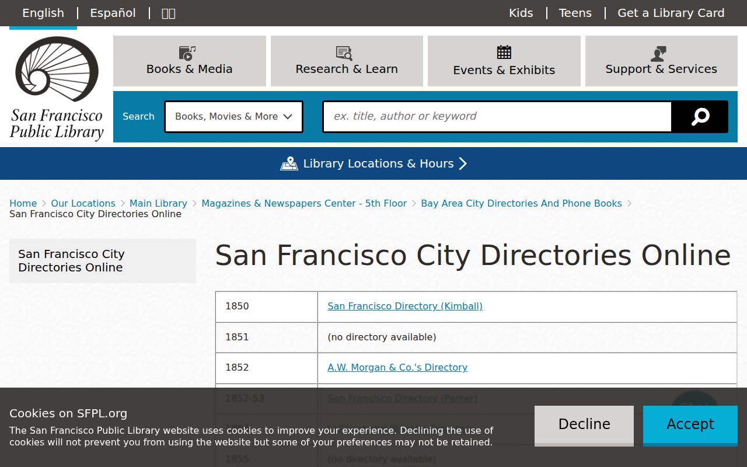Image resolution: width=747 pixels, height=467 pixels.
Task: Select San Francisco City Directories Online sidebar item
Action: (103, 261)
